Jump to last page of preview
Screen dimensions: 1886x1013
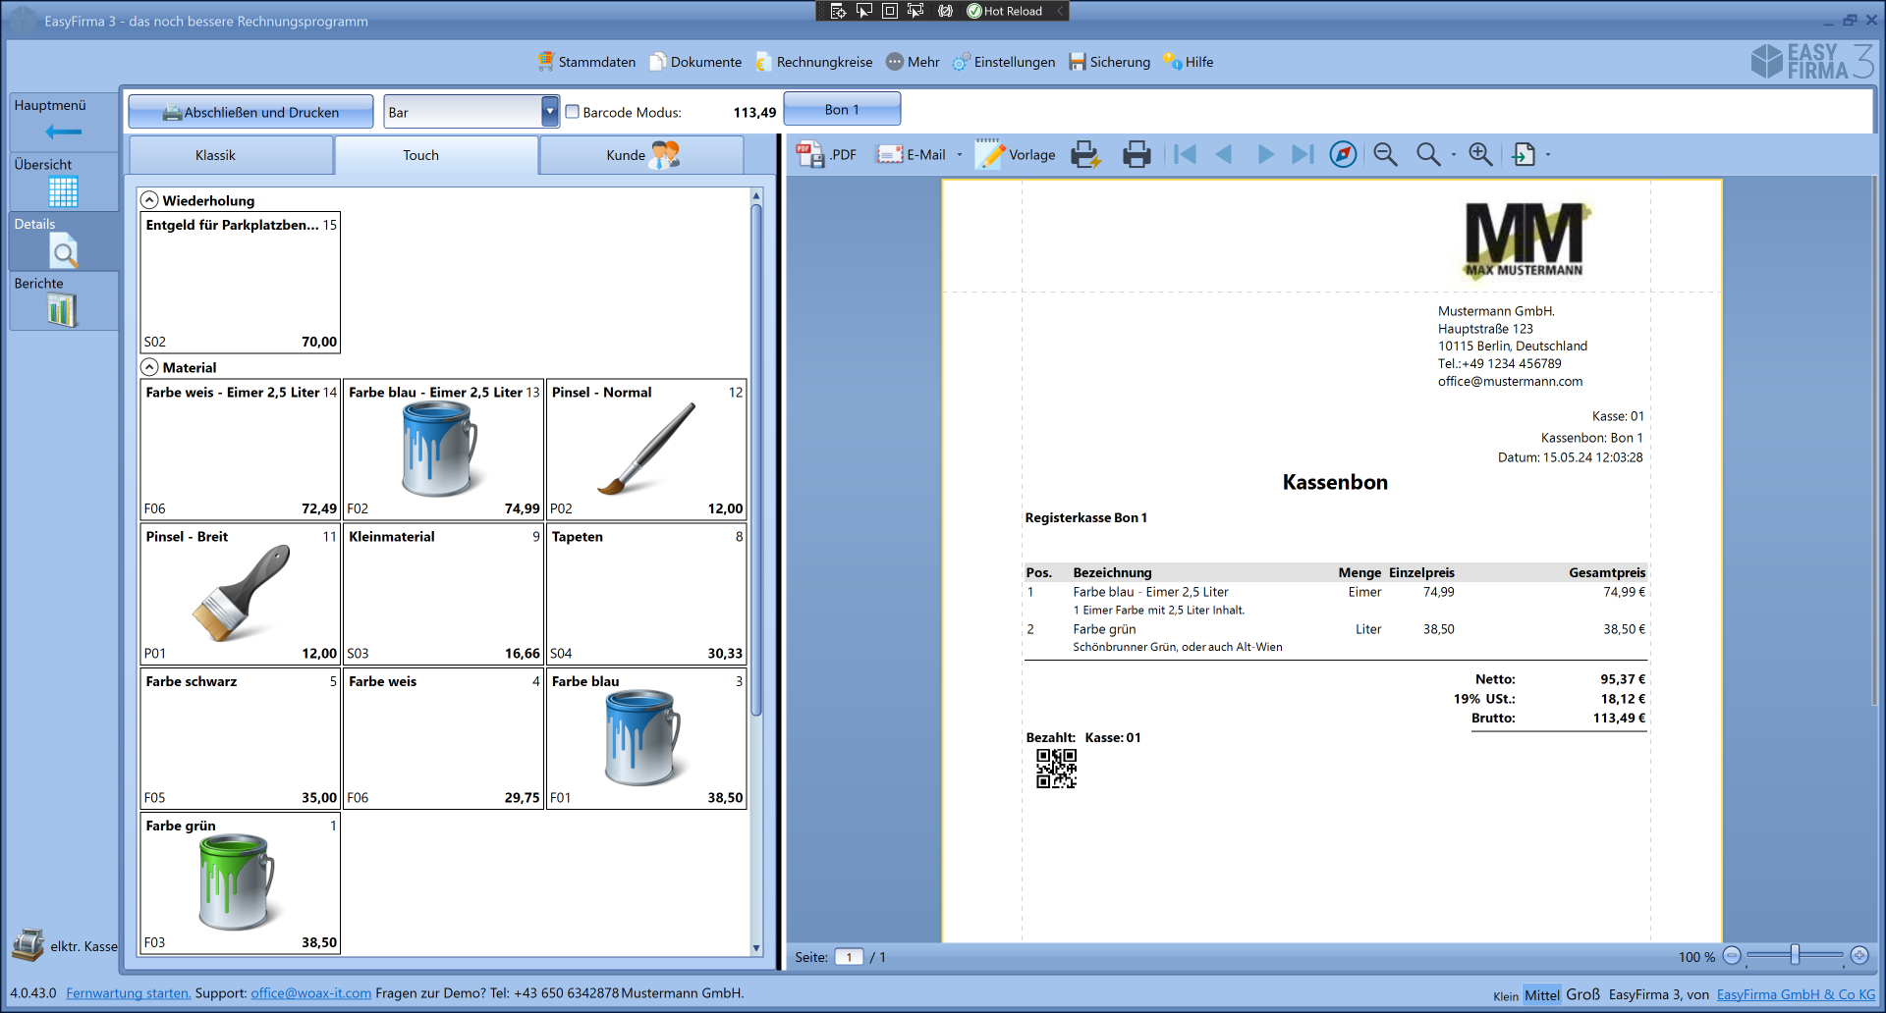coord(1303,154)
